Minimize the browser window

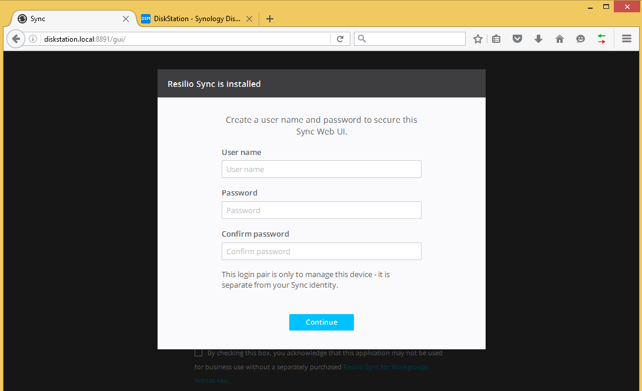[590, 7]
